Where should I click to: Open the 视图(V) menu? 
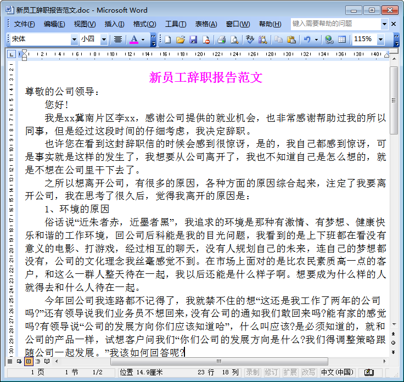pyautogui.click(x=85, y=24)
